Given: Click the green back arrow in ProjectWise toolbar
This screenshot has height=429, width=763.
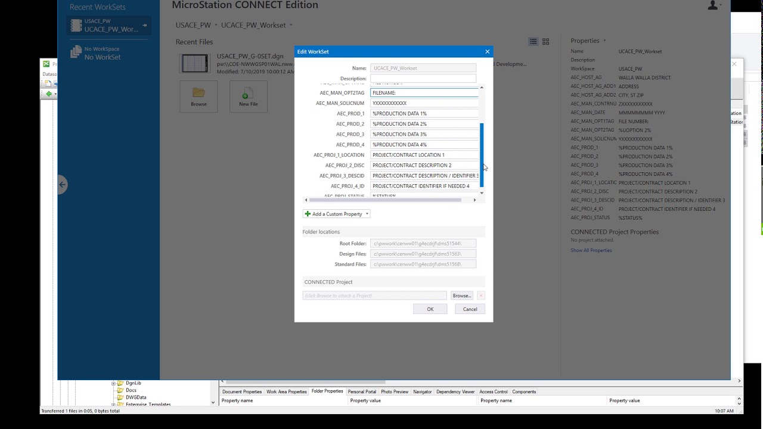Looking at the screenshot, I should pos(48,94).
